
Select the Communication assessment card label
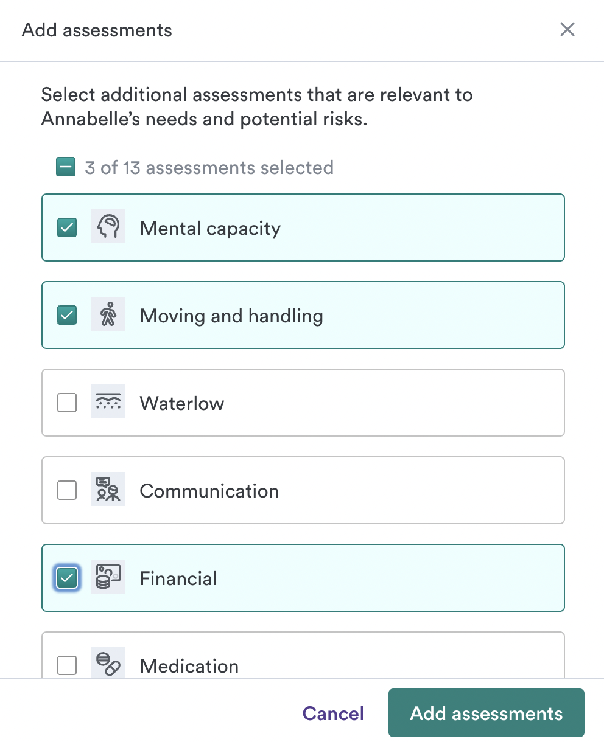tap(209, 491)
